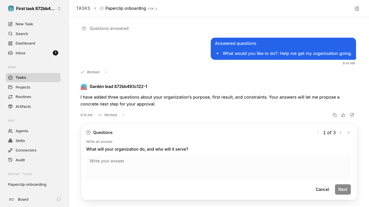
Task: Click the 9:14 AM timestamp
Action: 349,63
